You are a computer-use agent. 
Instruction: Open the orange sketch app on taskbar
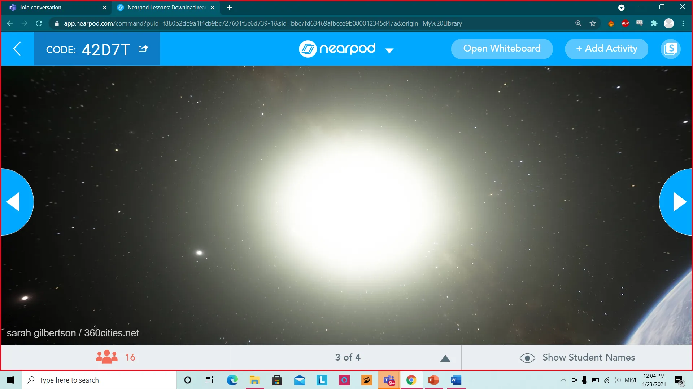click(x=367, y=380)
